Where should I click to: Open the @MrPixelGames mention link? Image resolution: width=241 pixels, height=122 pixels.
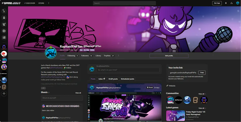(56, 68)
